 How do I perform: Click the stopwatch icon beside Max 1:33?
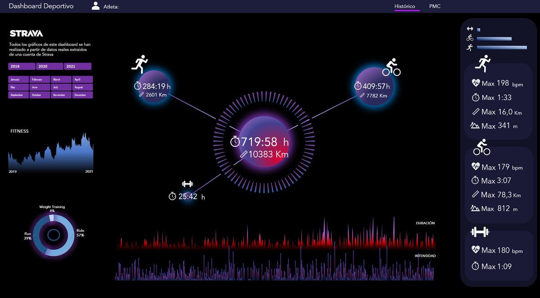click(x=475, y=97)
